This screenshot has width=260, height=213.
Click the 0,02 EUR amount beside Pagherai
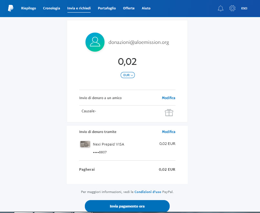tap(167, 169)
